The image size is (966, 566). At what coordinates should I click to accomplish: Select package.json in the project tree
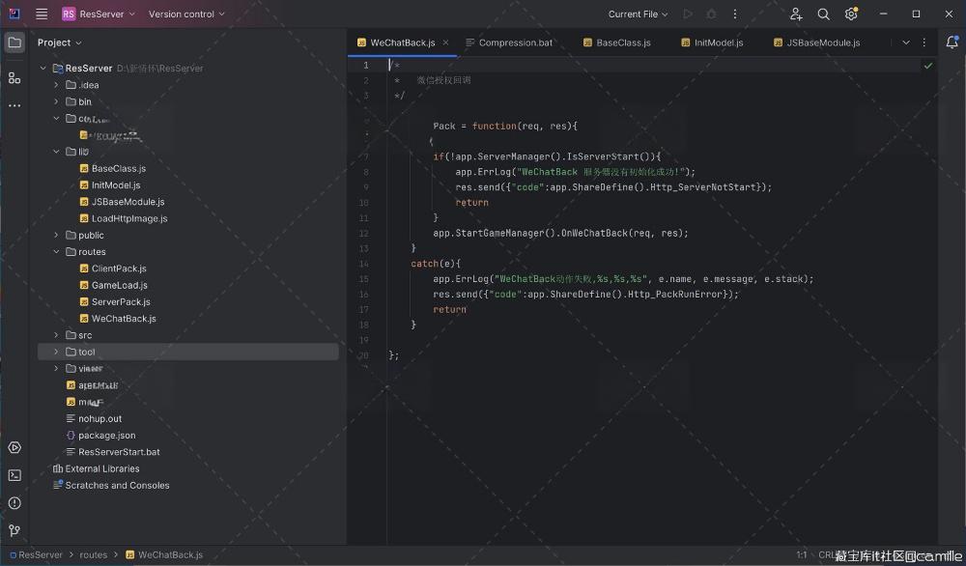pyautogui.click(x=106, y=436)
